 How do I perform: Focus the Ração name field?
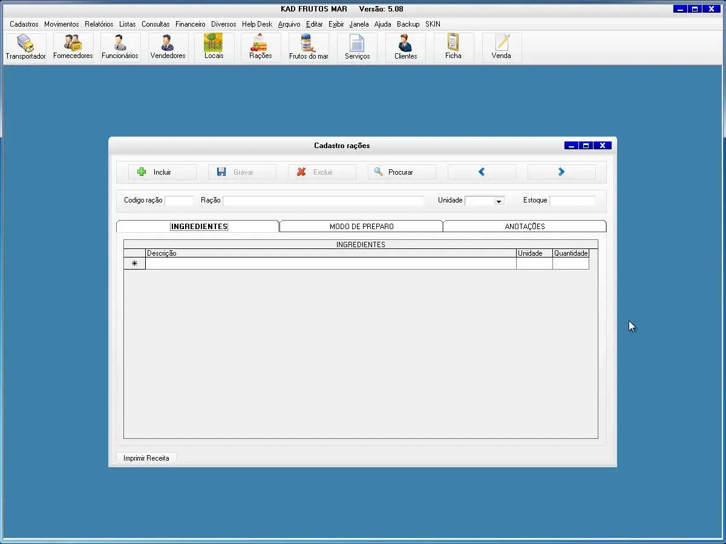coord(324,201)
